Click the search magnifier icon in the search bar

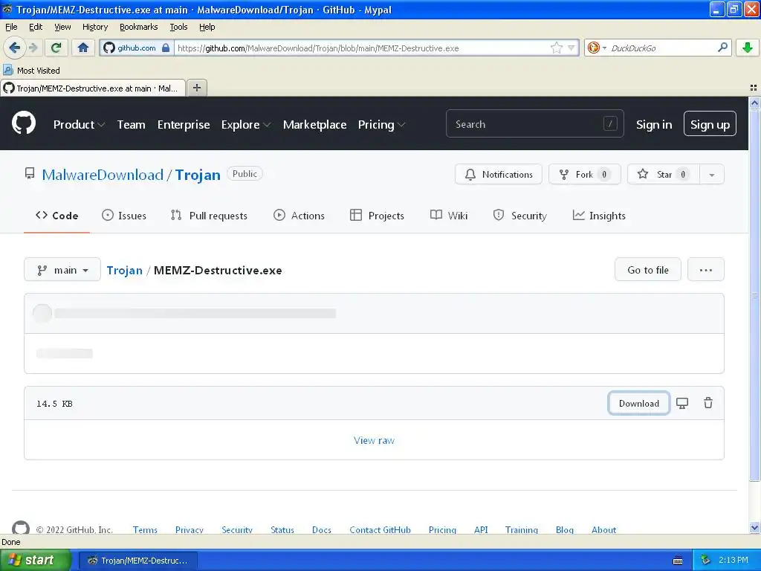[x=722, y=48]
